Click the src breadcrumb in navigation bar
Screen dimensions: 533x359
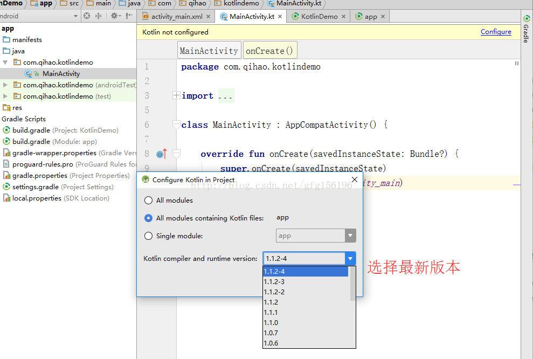click(x=70, y=3)
